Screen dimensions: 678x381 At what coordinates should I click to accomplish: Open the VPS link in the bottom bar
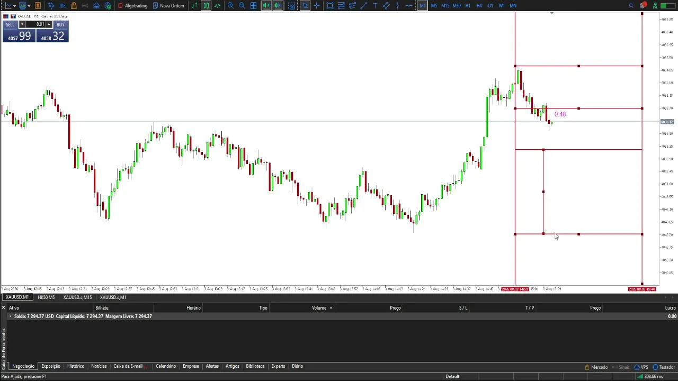641,367
